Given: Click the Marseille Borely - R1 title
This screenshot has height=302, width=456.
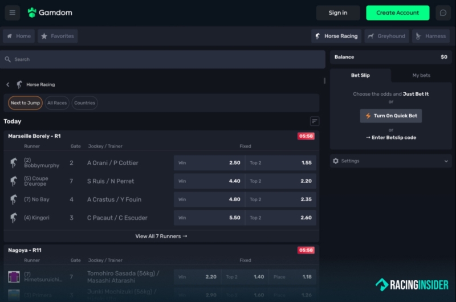Looking at the screenshot, I should coord(34,136).
